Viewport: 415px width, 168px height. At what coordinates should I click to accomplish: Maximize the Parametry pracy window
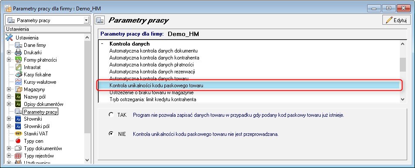click(389, 8)
